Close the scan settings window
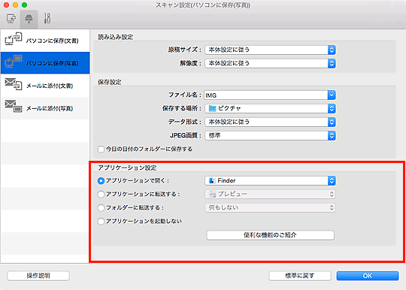Image resolution: width=406 pixels, height=290 pixels. point(6,5)
